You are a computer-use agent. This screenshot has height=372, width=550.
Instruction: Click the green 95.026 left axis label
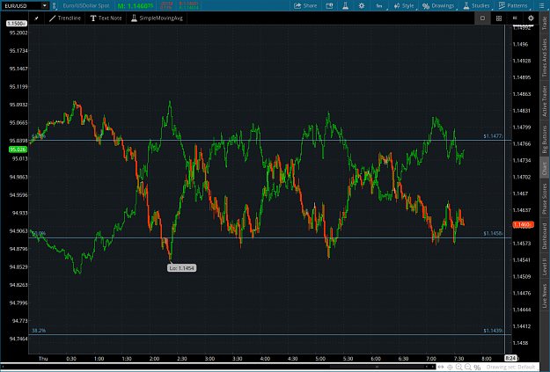click(18, 150)
